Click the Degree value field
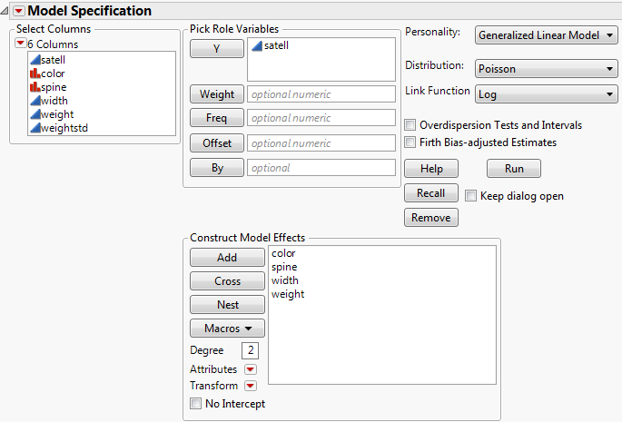Image resolution: width=622 pixels, height=422 pixels. (x=250, y=350)
